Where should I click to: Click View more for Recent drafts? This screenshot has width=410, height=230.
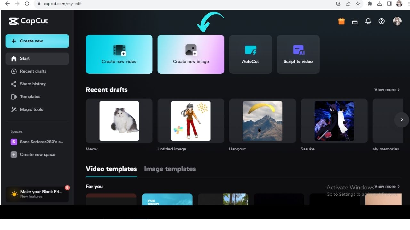tap(387, 90)
